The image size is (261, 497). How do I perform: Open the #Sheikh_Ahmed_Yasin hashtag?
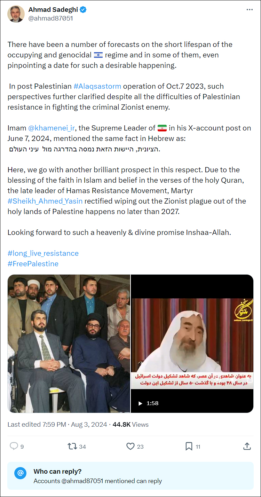(45, 201)
